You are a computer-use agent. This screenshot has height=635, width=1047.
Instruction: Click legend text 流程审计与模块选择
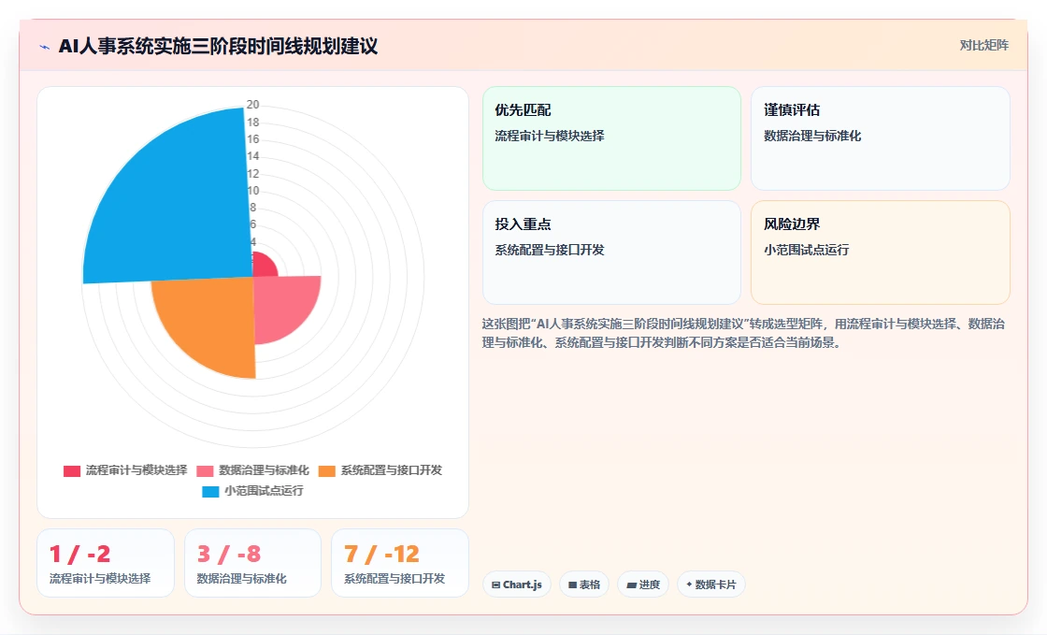(x=136, y=470)
